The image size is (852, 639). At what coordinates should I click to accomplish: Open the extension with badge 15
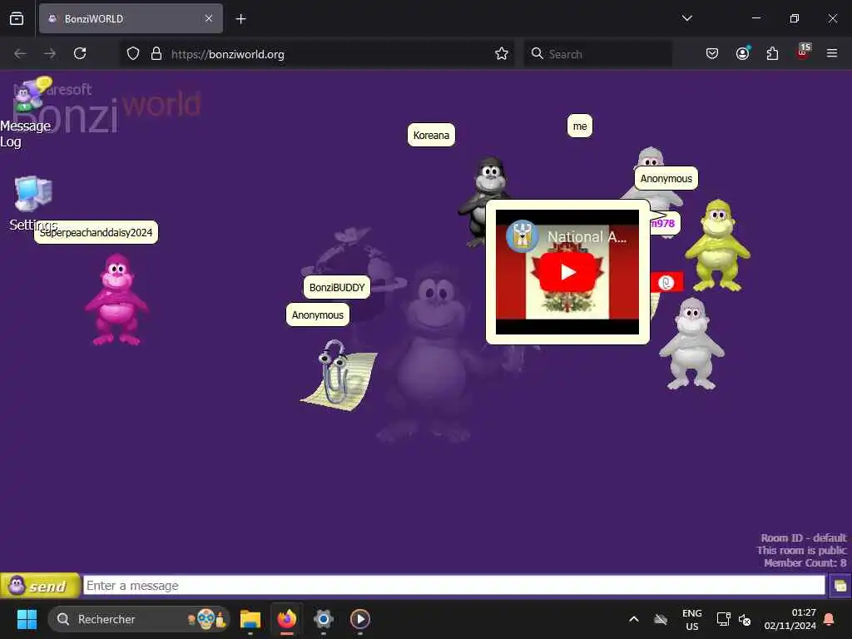coord(803,52)
